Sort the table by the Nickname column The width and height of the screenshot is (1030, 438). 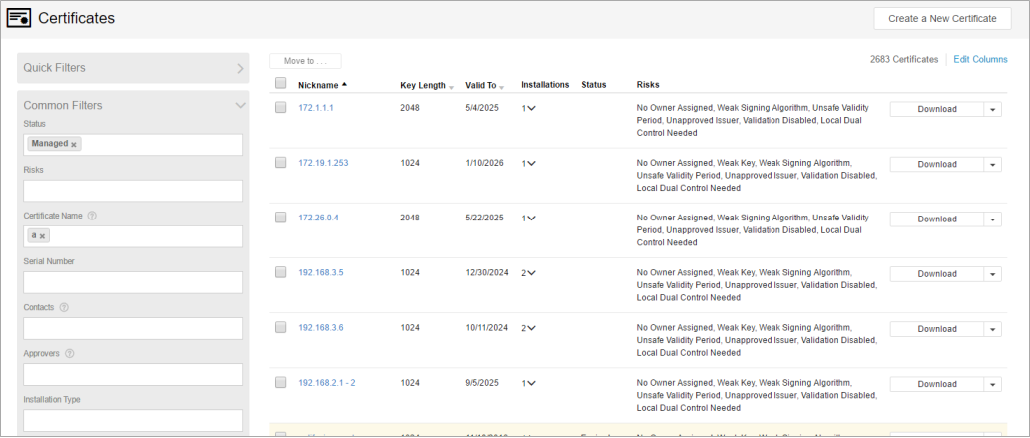(318, 85)
